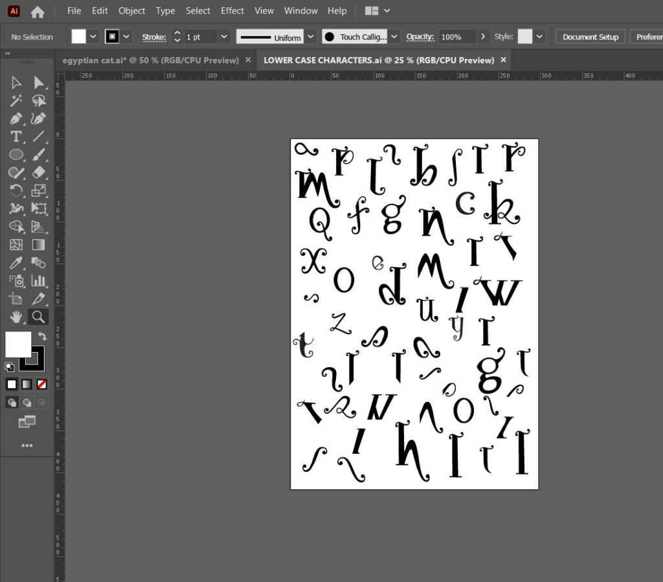Select the Gradient tool

[39, 245]
